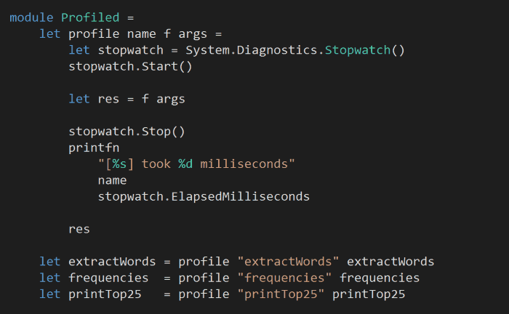The image size is (509, 314).
Task: Click the standalone 'name' argument line
Action: 112,180
